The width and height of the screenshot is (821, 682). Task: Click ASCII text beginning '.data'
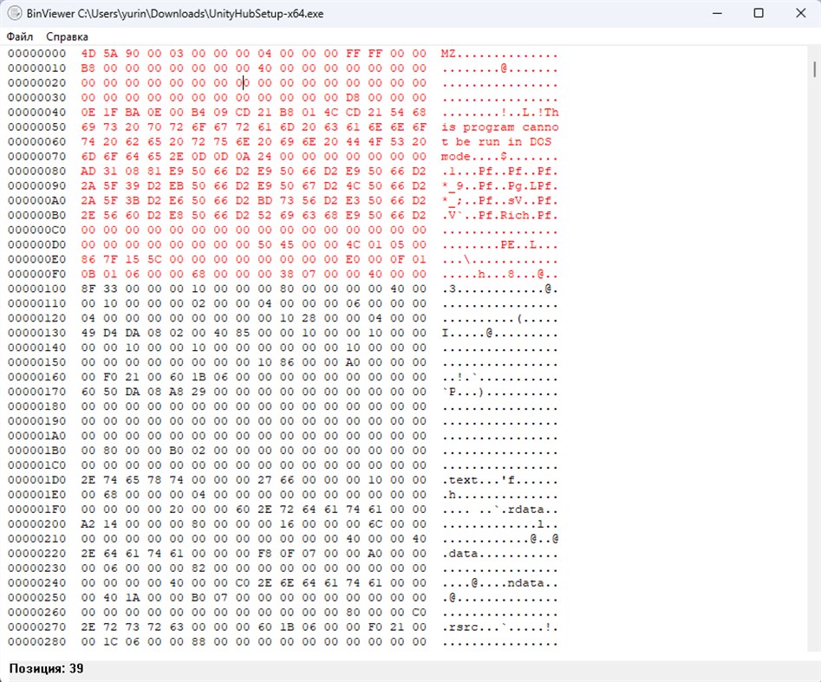point(500,553)
